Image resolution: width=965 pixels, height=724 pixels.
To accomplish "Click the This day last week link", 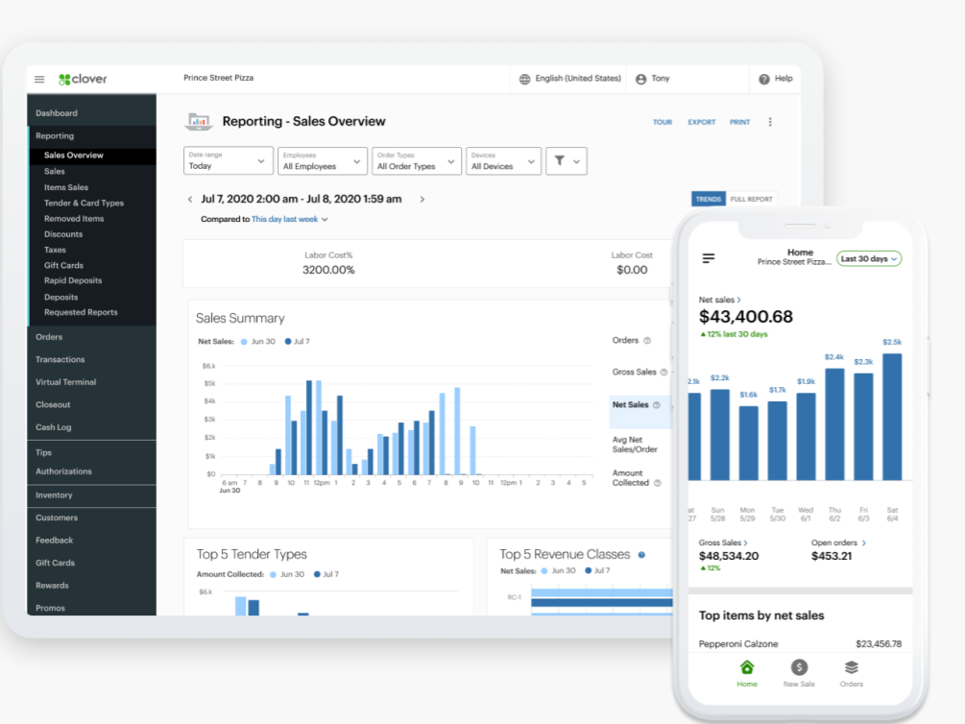I will pyautogui.click(x=285, y=220).
